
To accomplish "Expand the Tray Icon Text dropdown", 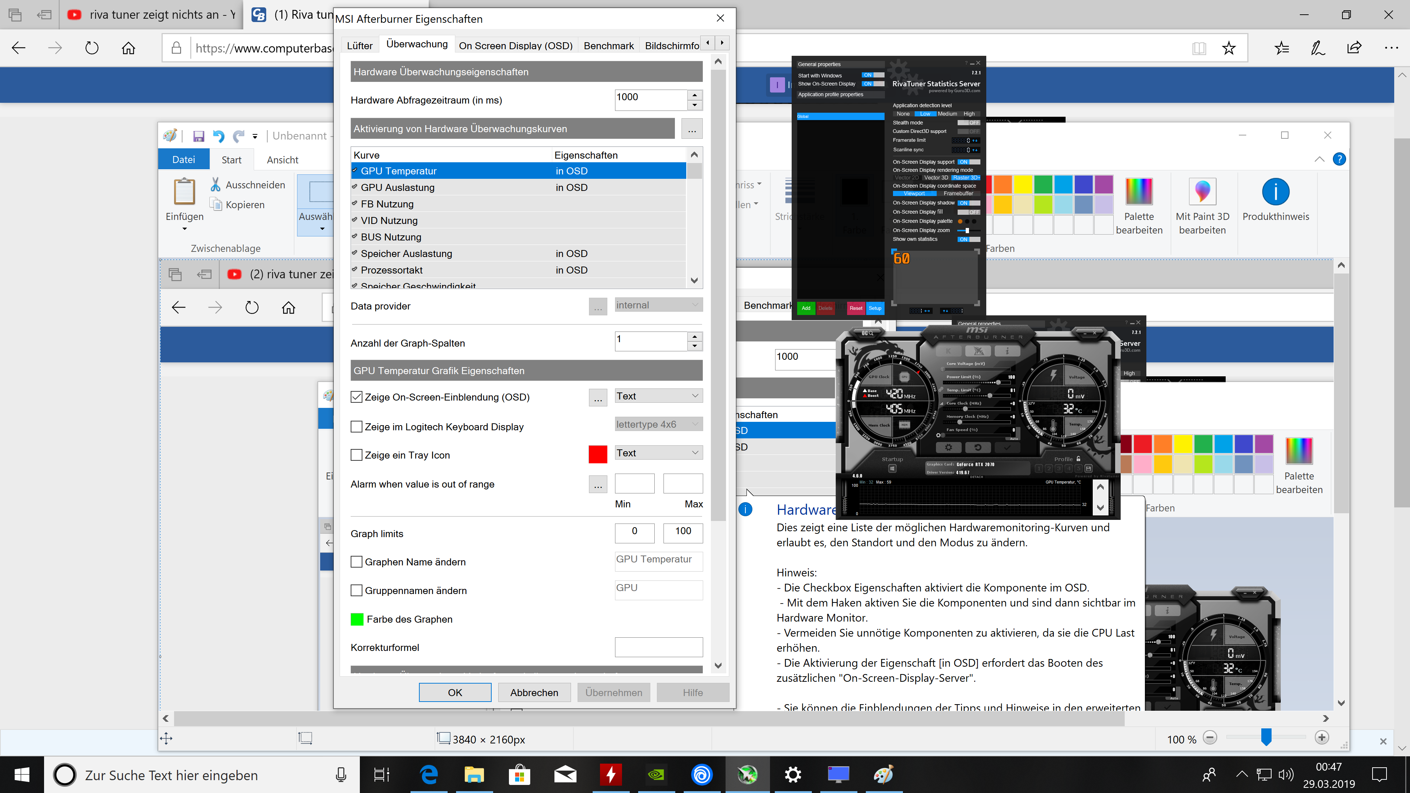I will (x=658, y=453).
